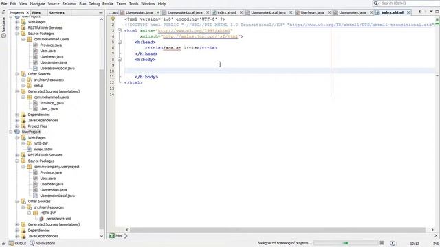Click the WEB-INF folder icon
This screenshot has height=247, width=440.
tap(29, 143)
